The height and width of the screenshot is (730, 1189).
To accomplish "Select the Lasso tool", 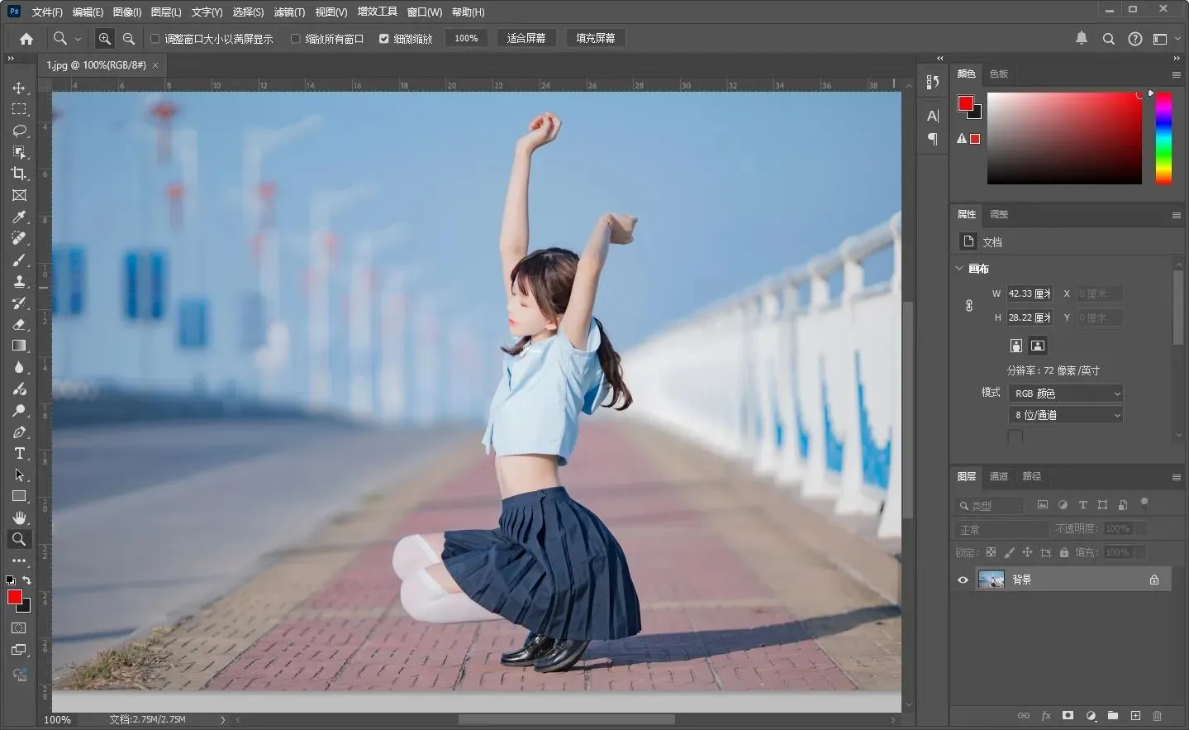I will [19, 131].
